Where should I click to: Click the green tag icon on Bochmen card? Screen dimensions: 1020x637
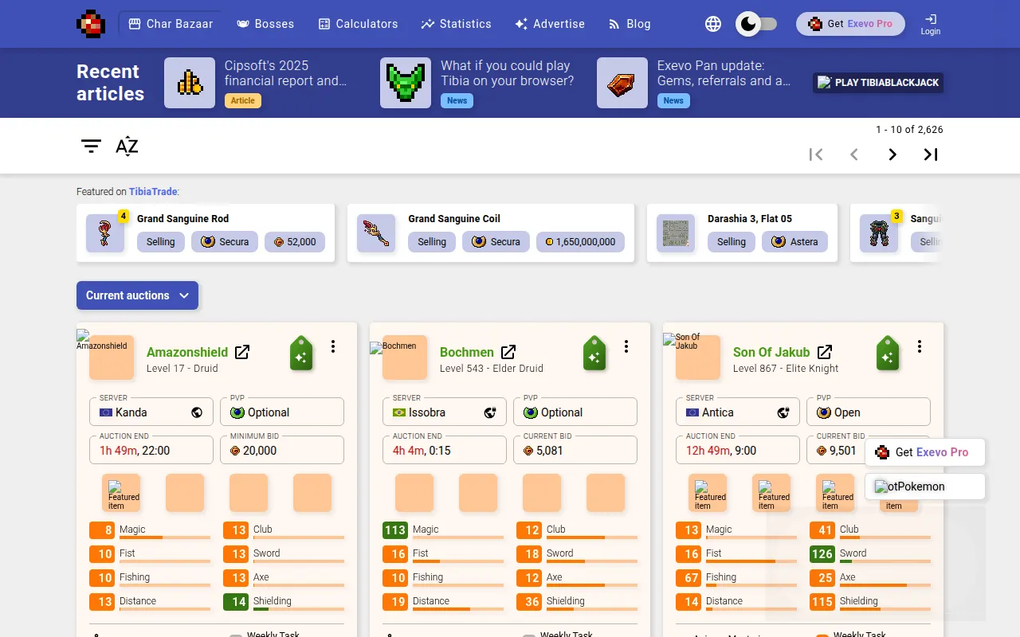tap(594, 354)
